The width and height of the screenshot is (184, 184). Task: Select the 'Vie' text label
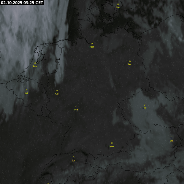171,141
